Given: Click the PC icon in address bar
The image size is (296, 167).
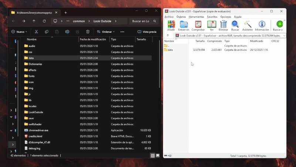Looking at the screenshot, I should coord(55,21).
